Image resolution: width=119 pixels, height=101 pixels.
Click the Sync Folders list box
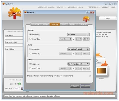click(14, 62)
